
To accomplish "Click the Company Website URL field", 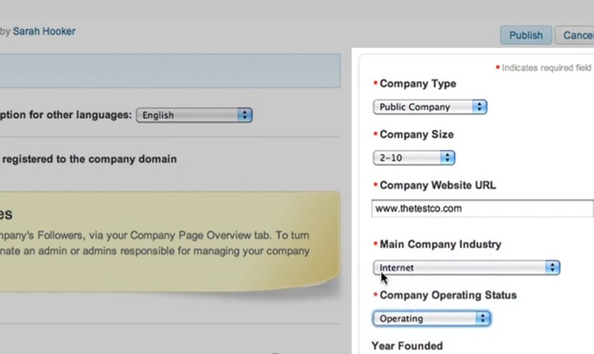I will pyautogui.click(x=483, y=209).
